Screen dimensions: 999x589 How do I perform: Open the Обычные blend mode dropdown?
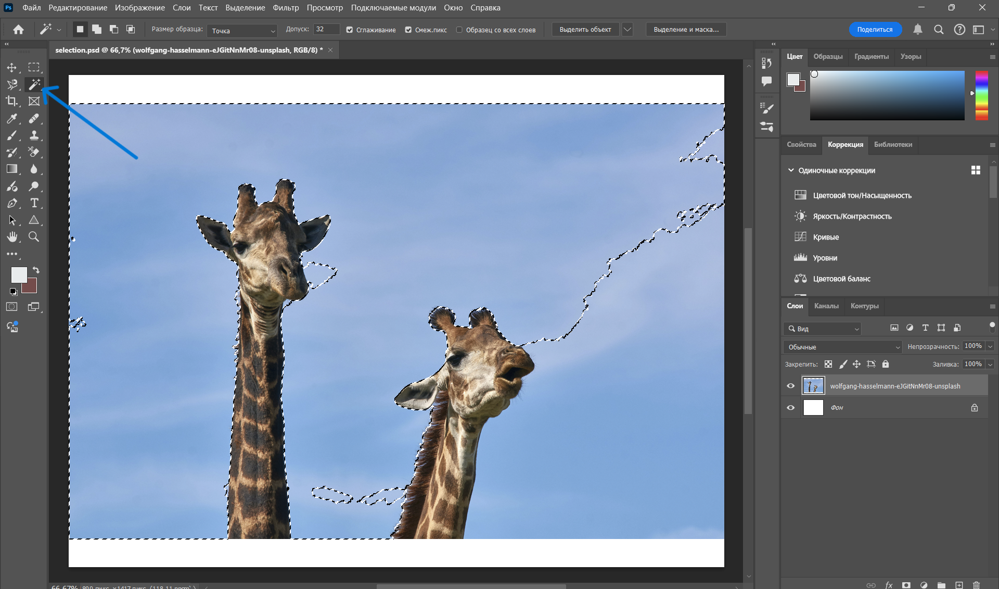coord(843,347)
